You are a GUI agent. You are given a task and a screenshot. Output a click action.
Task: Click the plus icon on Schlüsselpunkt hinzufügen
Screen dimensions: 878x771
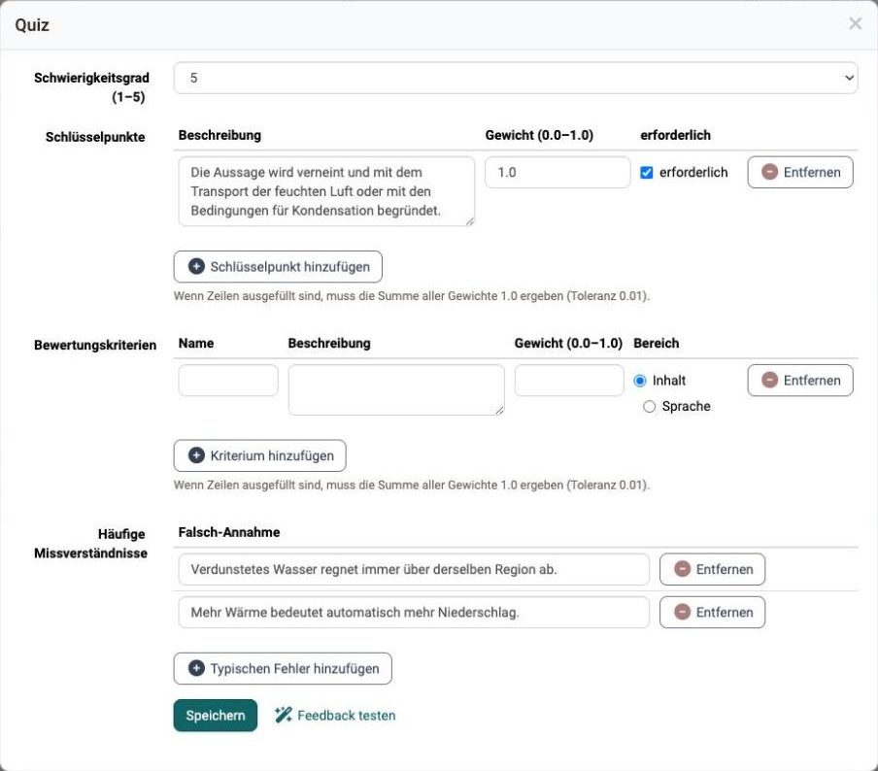point(196,266)
